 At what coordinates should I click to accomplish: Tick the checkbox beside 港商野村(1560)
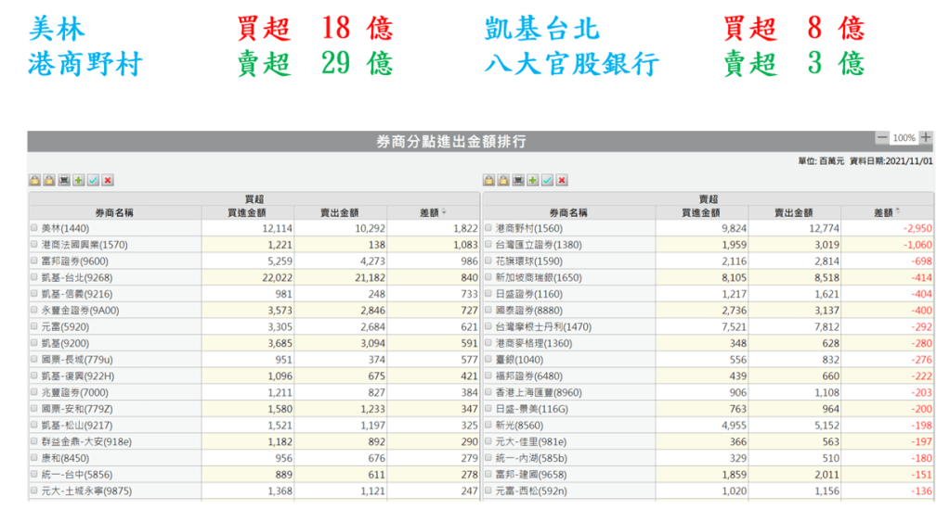pos(488,228)
